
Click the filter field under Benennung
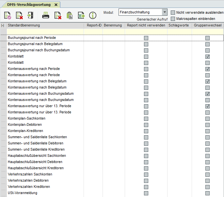point(114,32)
